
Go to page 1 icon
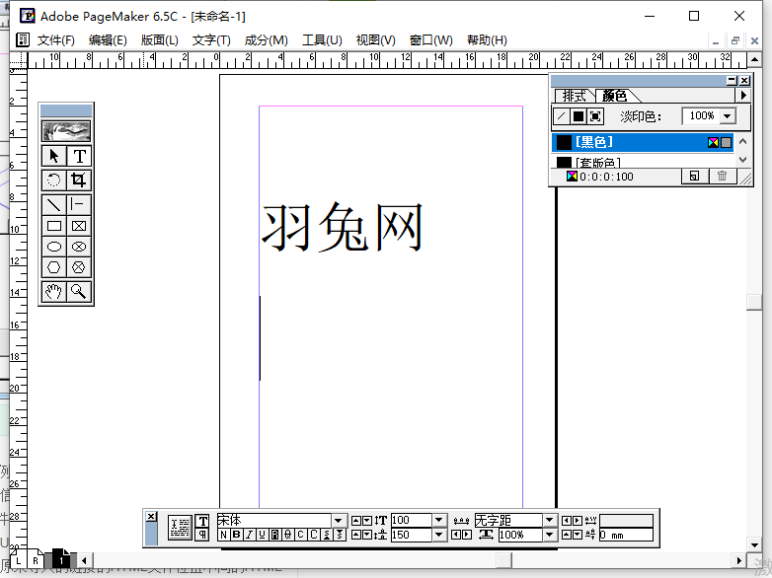pyautogui.click(x=61, y=559)
